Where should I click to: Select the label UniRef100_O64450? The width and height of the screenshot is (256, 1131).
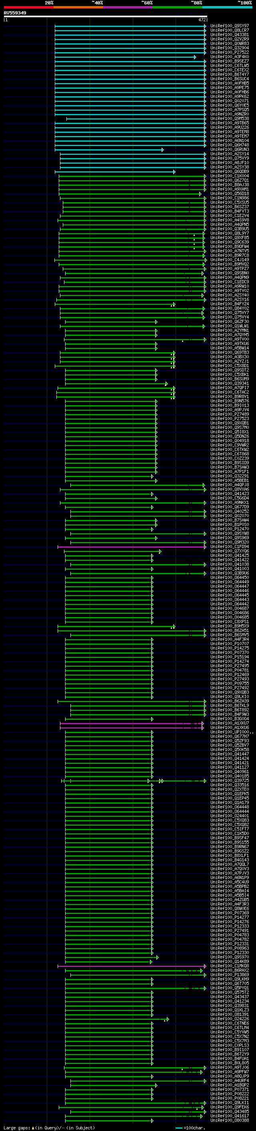tap(230, 578)
